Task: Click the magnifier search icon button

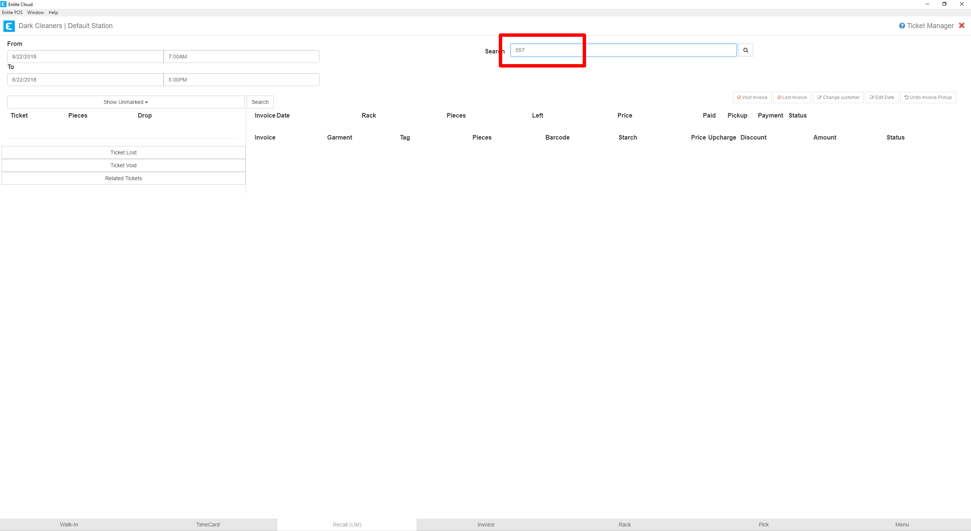Action: point(746,50)
